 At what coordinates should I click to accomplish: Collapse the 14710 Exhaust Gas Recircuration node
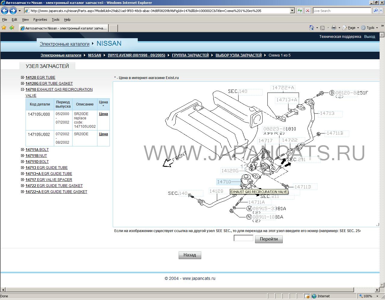tap(23, 89)
